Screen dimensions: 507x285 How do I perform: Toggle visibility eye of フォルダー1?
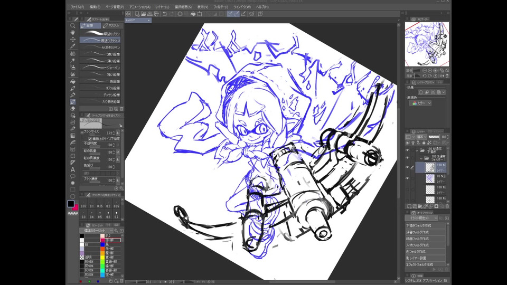tap(407, 158)
